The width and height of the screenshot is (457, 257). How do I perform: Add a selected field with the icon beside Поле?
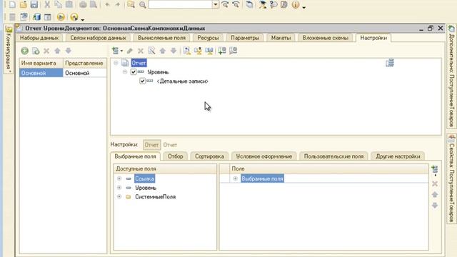click(435, 169)
